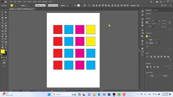Click the X position input field
The height and width of the screenshot is (97, 173).
pos(154,21)
